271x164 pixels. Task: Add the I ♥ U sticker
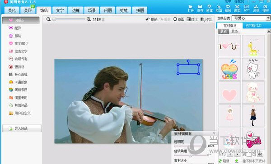229,46
